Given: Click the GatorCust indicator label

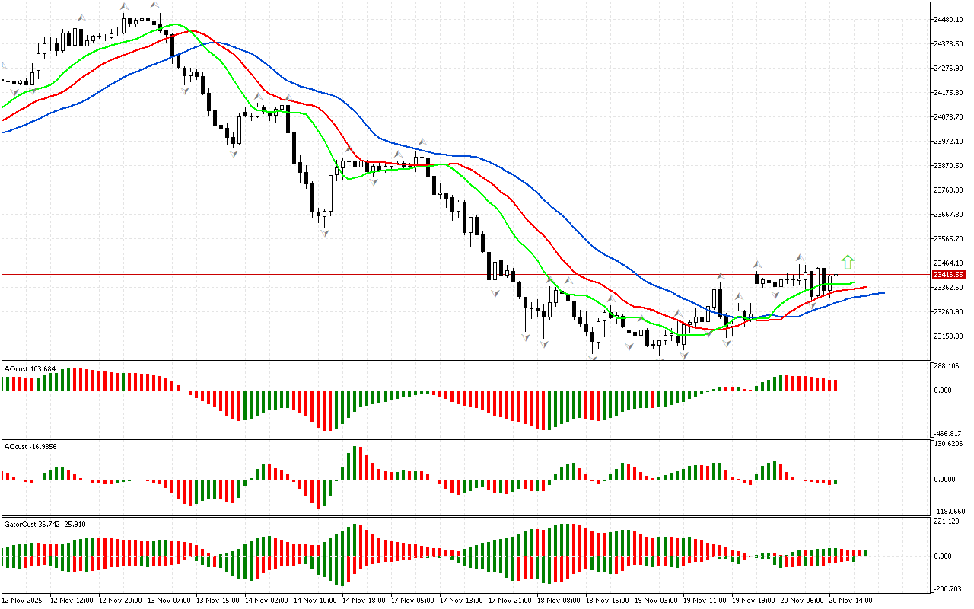Looking at the screenshot, I should point(45,524).
